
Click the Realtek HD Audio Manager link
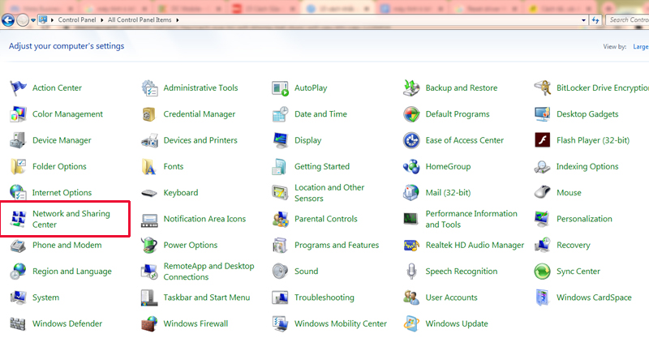475,245
